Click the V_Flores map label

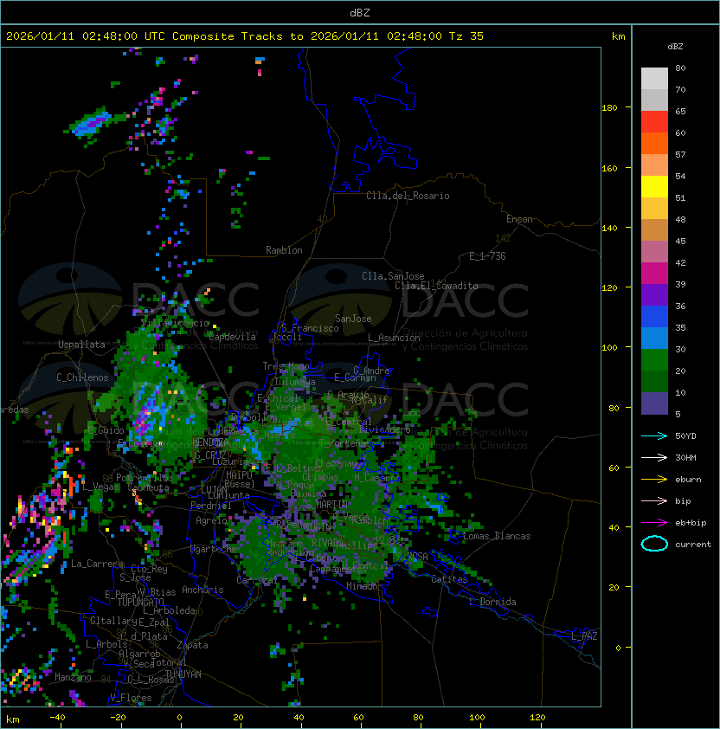point(131,698)
